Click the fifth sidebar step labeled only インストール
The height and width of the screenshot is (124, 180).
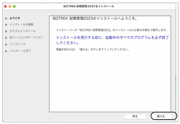[x=17, y=44]
